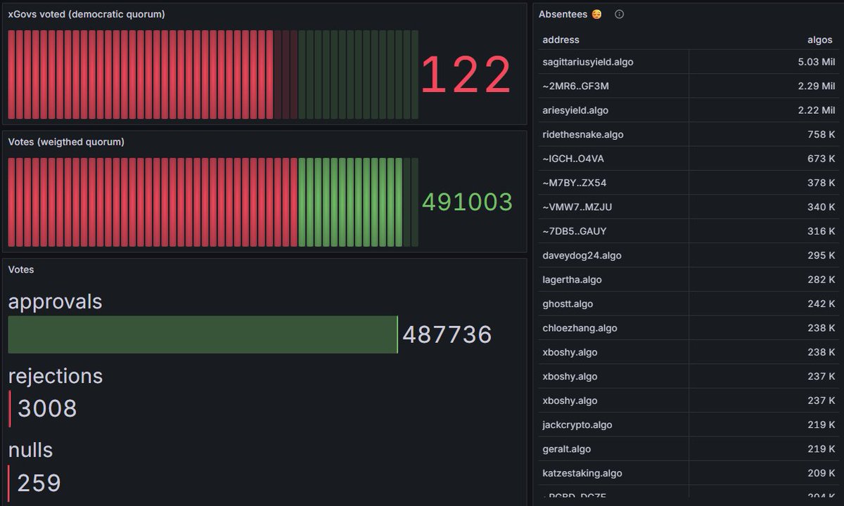The height and width of the screenshot is (506, 844).
Task: Select the ariesyield.algo address cell
Action: 613,110
